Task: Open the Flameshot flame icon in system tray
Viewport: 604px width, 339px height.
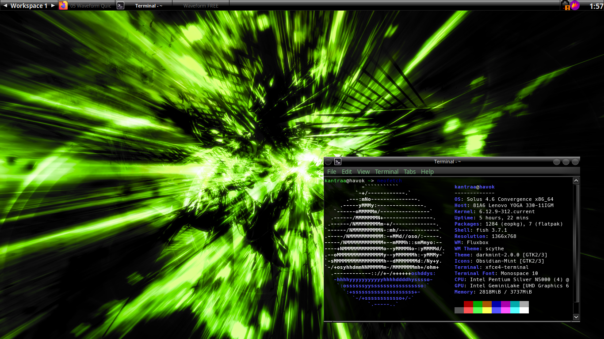Action: click(575, 6)
